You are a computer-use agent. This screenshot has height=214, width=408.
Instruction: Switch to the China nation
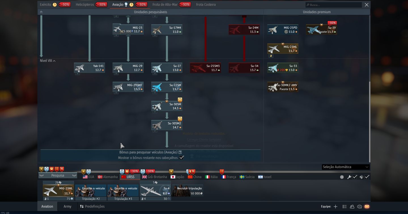point(195,177)
